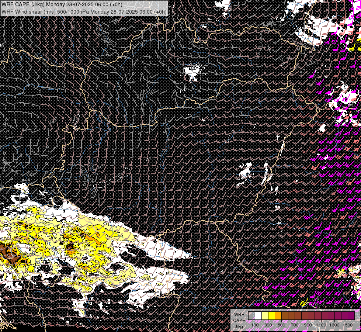Click the legend value '1100'
Viewport: 361px width, 332px height.
321,325
